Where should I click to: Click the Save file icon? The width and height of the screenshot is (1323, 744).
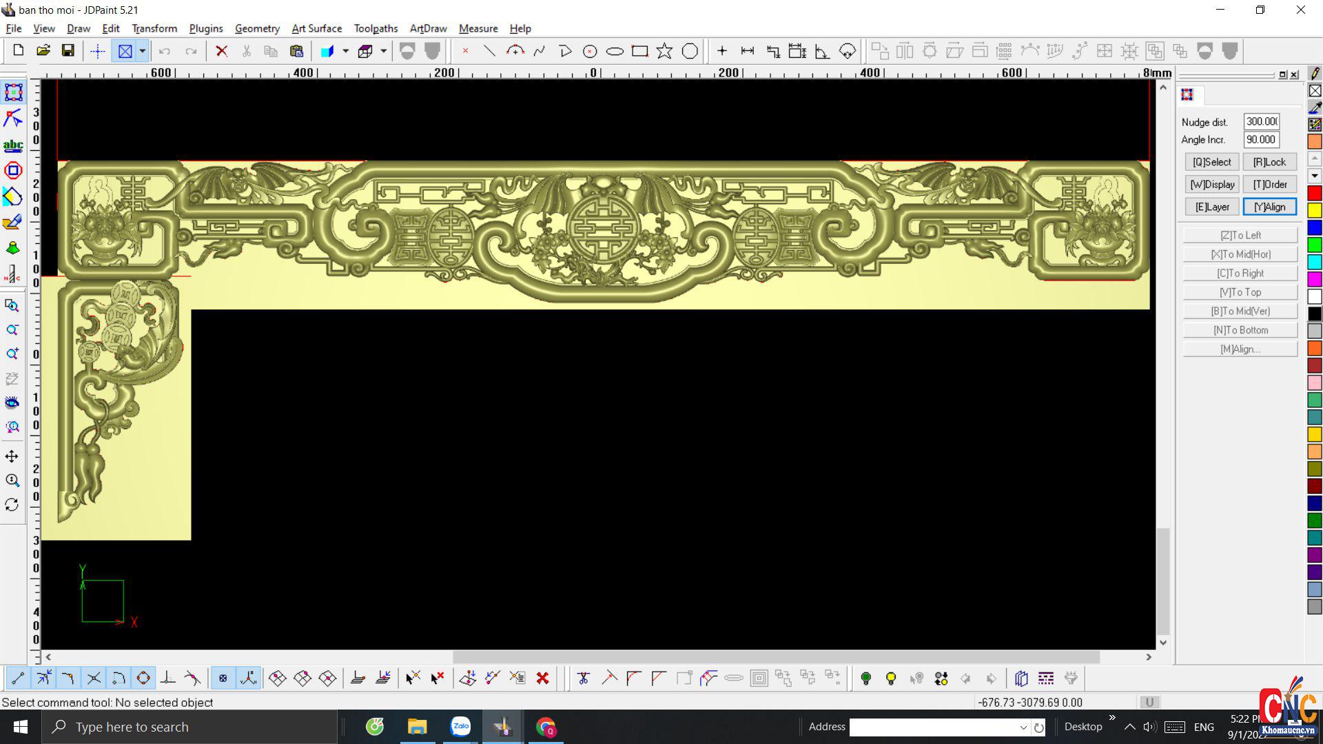(x=68, y=51)
